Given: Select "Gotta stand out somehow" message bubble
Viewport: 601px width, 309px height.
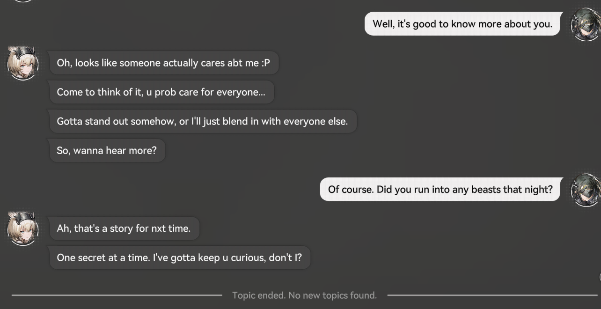Looking at the screenshot, I should pos(203,121).
